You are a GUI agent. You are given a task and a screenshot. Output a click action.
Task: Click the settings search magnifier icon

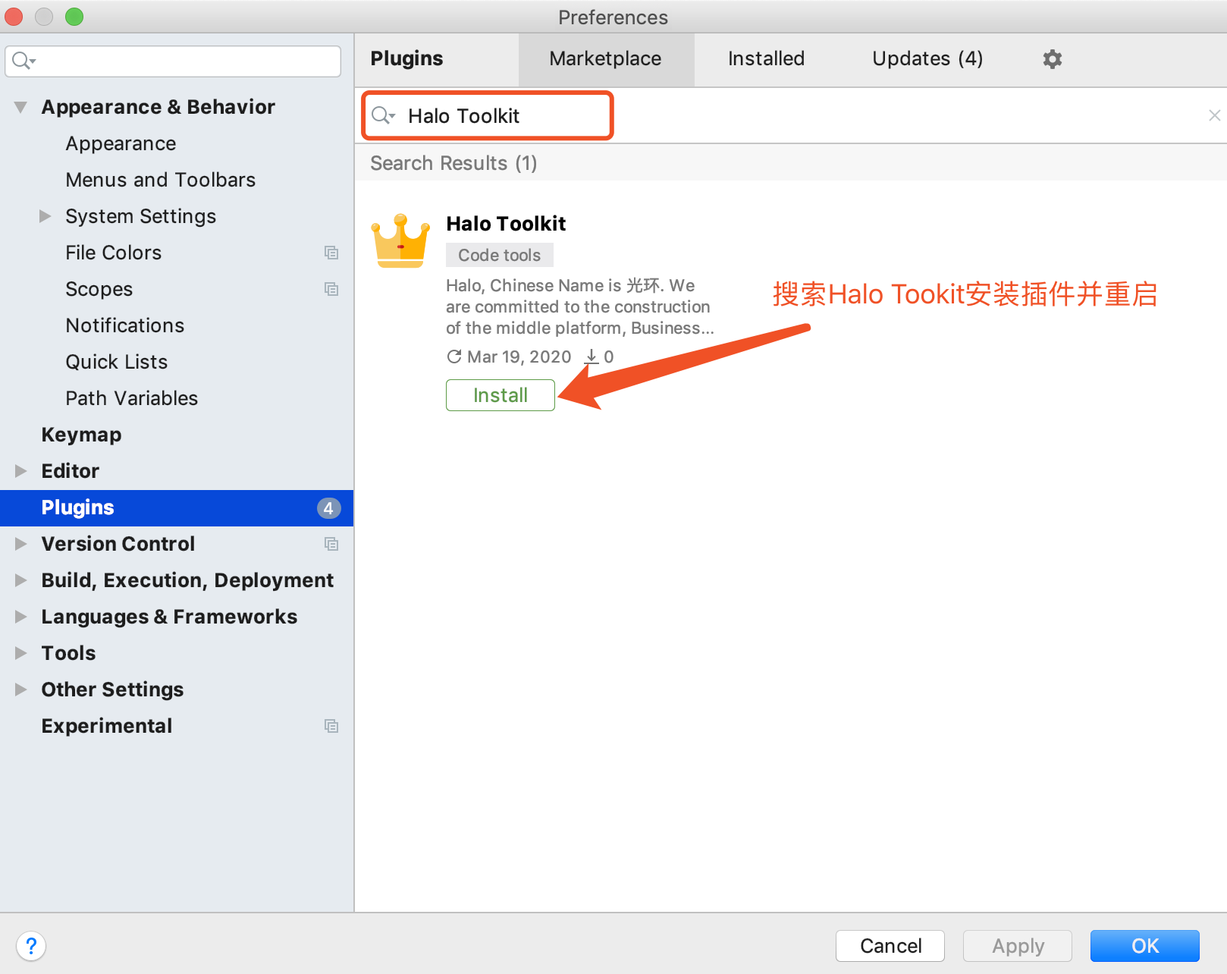[x=23, y=61]
